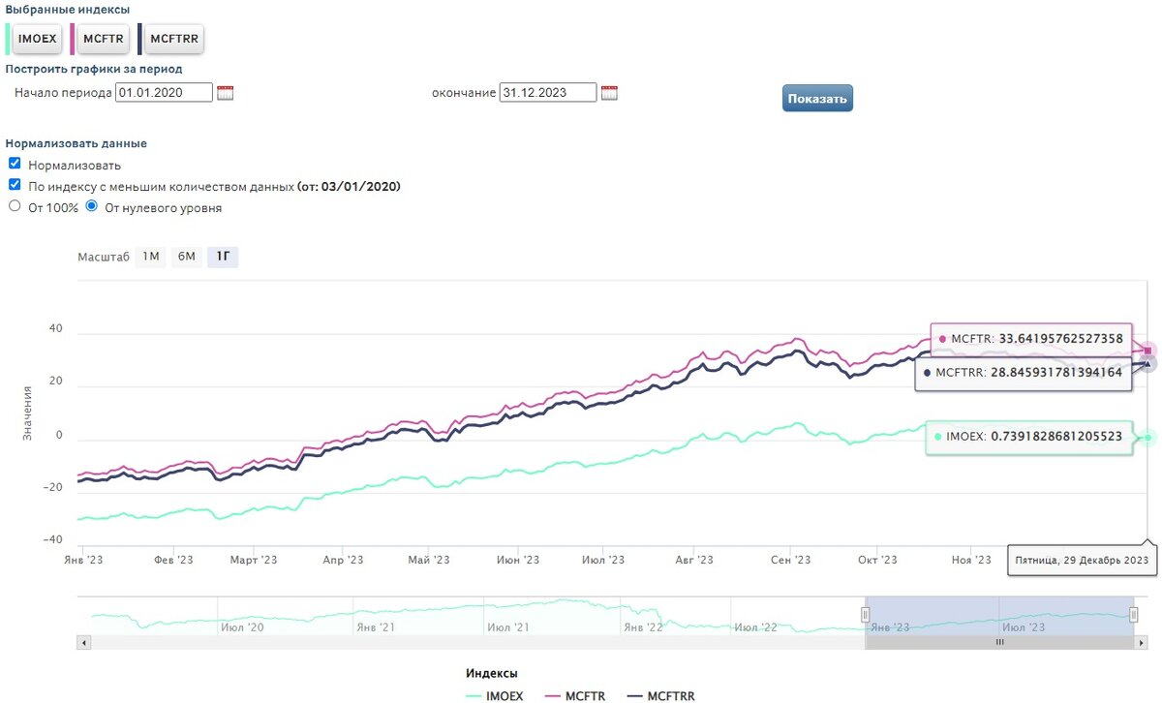Set chart scale to 1Г

click(x=223, y=257)
